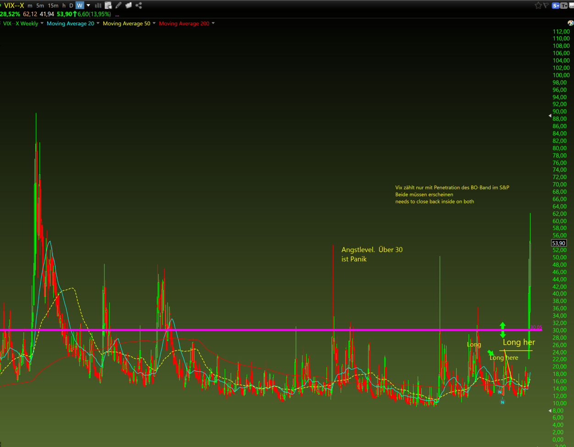Viewport: 574px width, 447px height.
Task: Click the VIX--X symbol name field
Action: [x=14, y=6]
